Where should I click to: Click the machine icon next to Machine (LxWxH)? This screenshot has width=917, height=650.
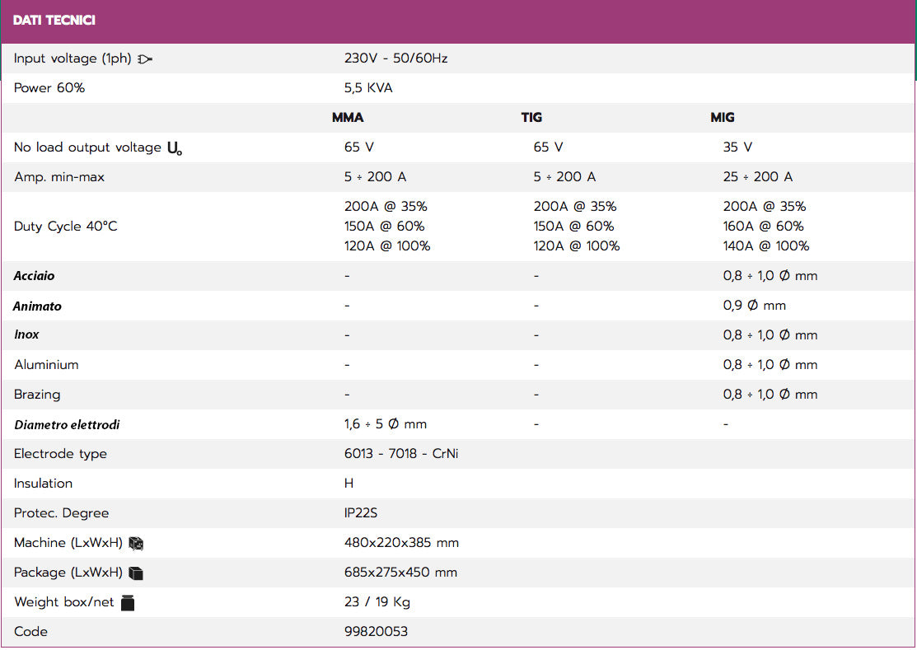click(x=136, y=543)
